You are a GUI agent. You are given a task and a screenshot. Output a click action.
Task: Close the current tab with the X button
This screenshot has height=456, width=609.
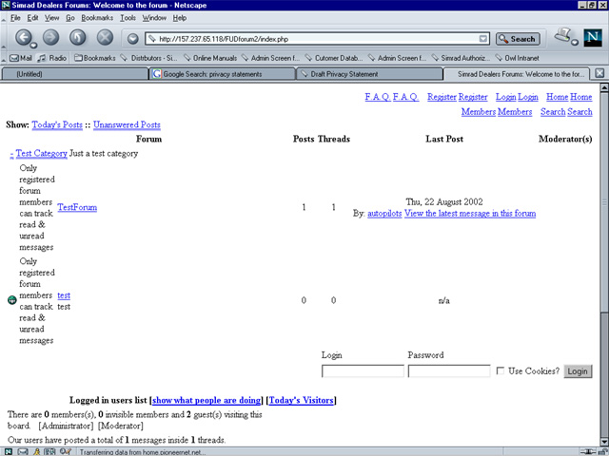click(599, 73)
